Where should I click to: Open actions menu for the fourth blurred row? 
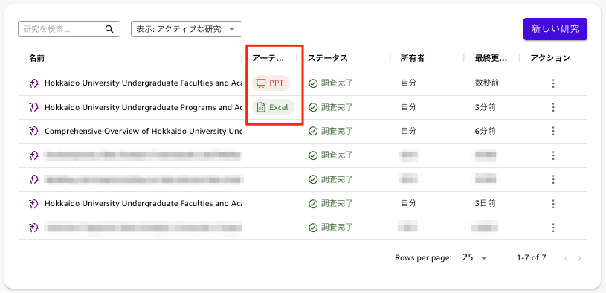click(x=553, y=155)
